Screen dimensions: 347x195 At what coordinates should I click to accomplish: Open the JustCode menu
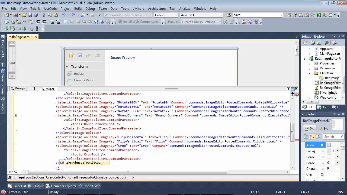tap(50, 9)
